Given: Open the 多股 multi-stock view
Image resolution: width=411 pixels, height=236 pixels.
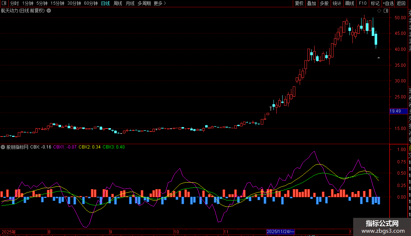Looking at the screenshot, I should point(324,3).
